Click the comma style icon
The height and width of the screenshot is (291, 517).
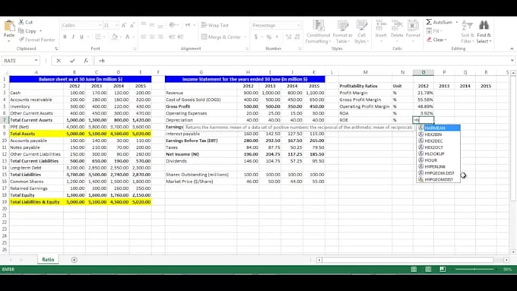pyautogui.click(x=277, y=37)
